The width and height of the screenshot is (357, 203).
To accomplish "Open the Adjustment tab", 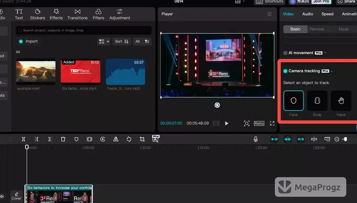I will pos(120,14).
